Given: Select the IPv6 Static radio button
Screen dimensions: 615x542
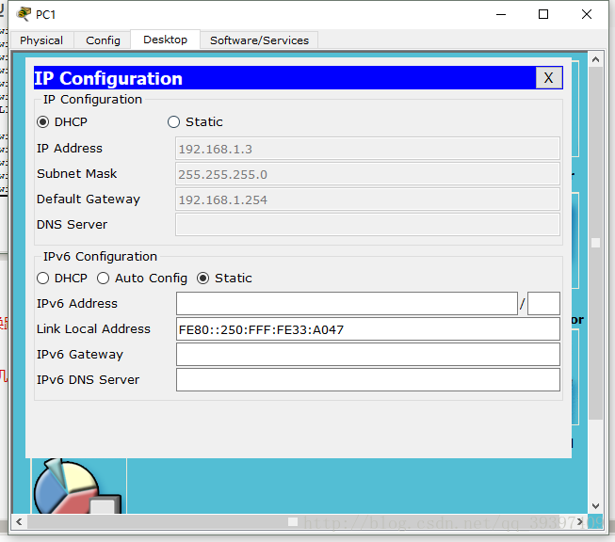Looking at the screenshot, I should [202, 279].
